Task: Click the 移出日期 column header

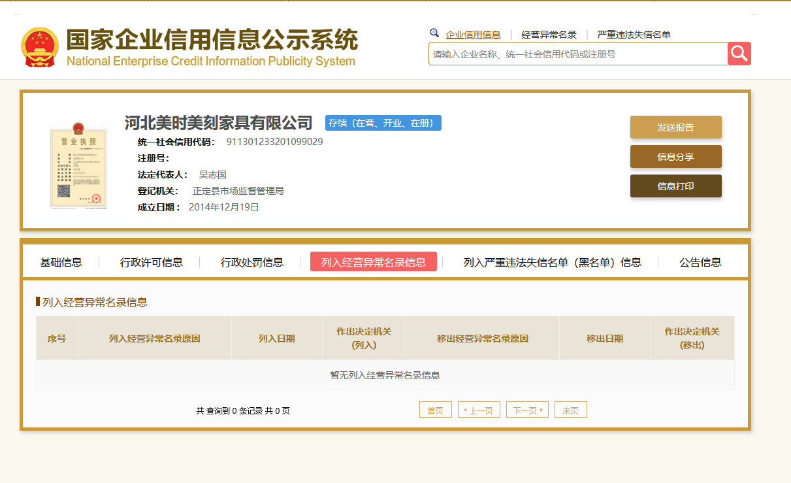Action: [604, 339]
